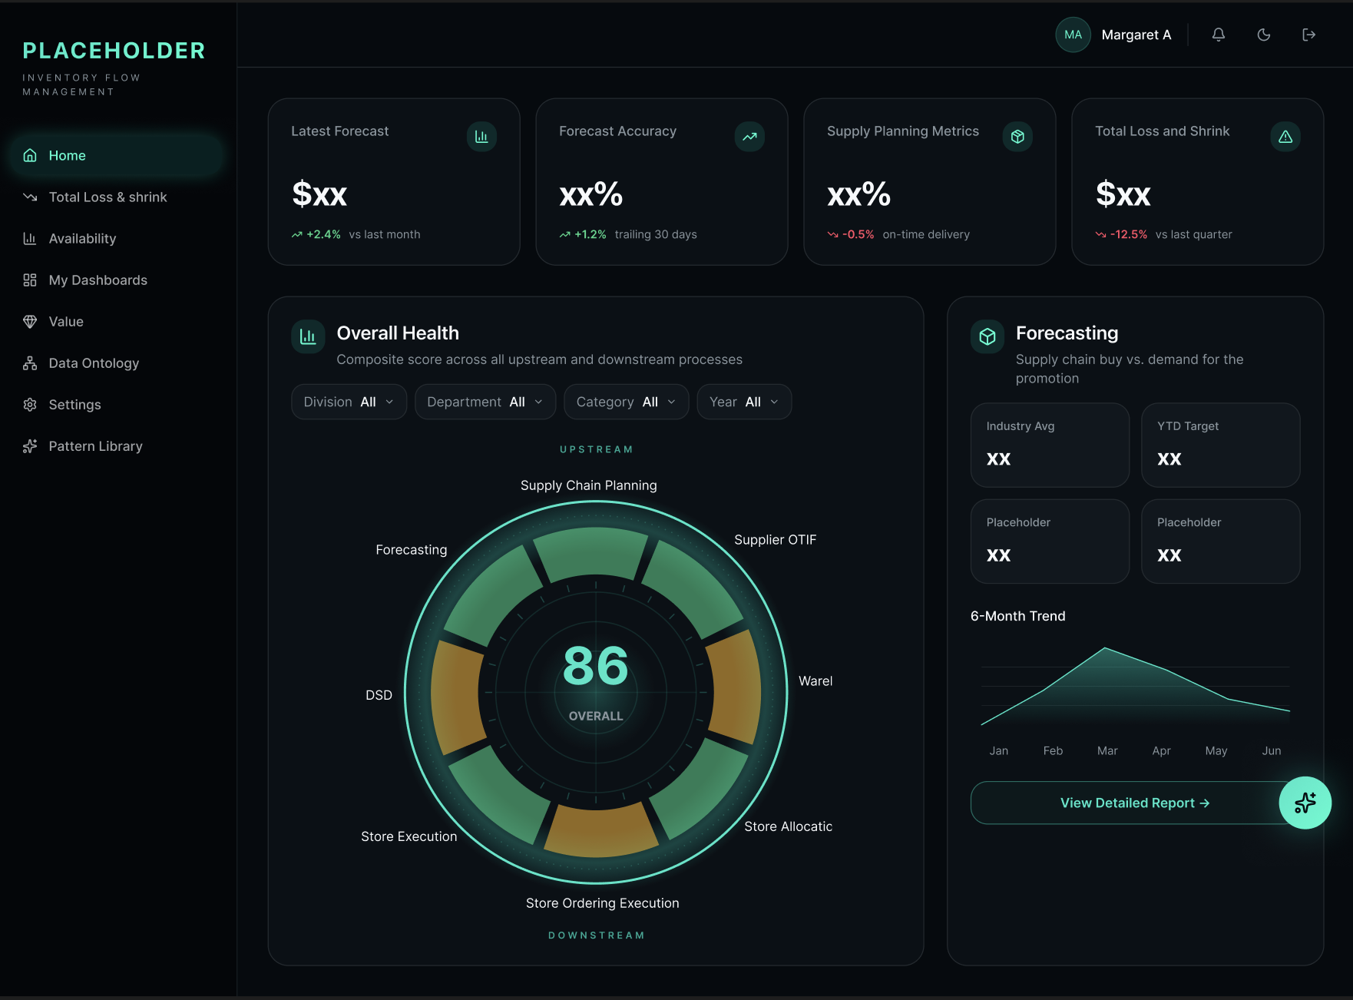Select Data Ontology menu item
The width and height of the screenshot is (1353, 1000).
pos(117,363)
